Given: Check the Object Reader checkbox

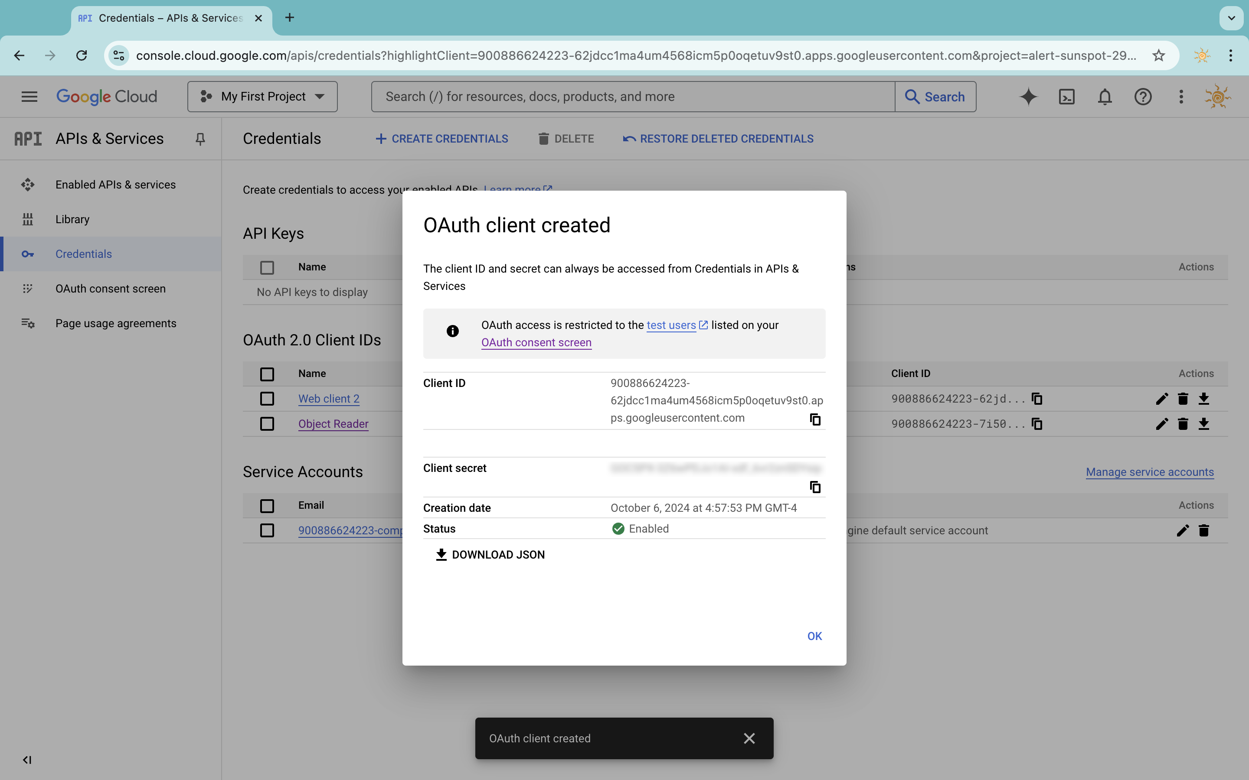Looking at the screenshot, I should click(x=267, y=423).
